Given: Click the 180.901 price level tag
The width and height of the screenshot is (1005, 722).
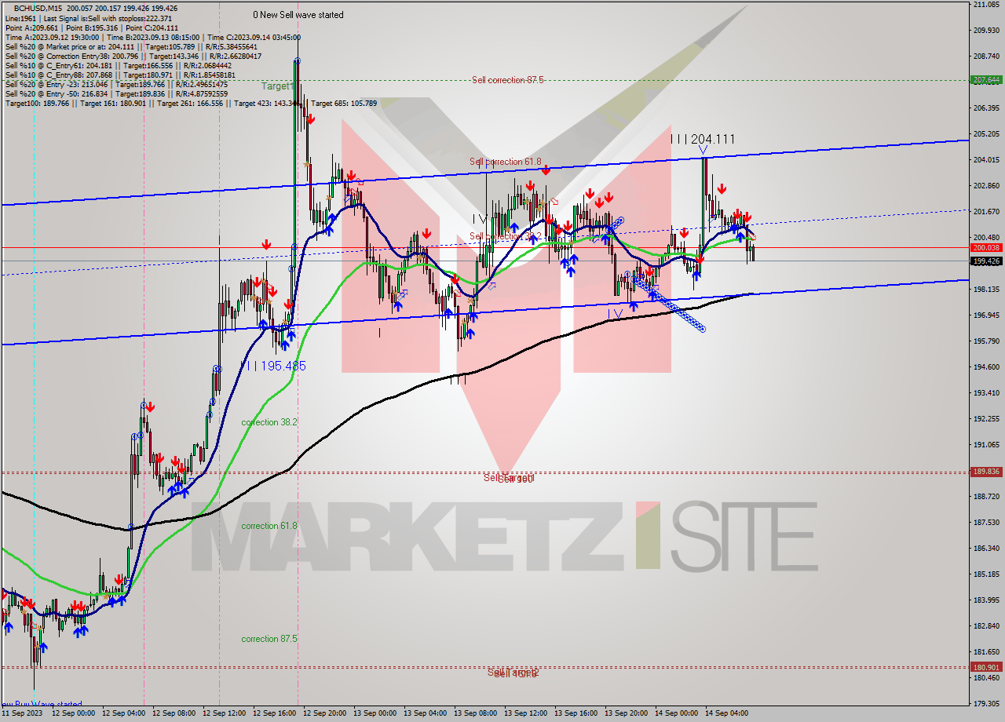Looking at the screenshot, I should 986,667.
